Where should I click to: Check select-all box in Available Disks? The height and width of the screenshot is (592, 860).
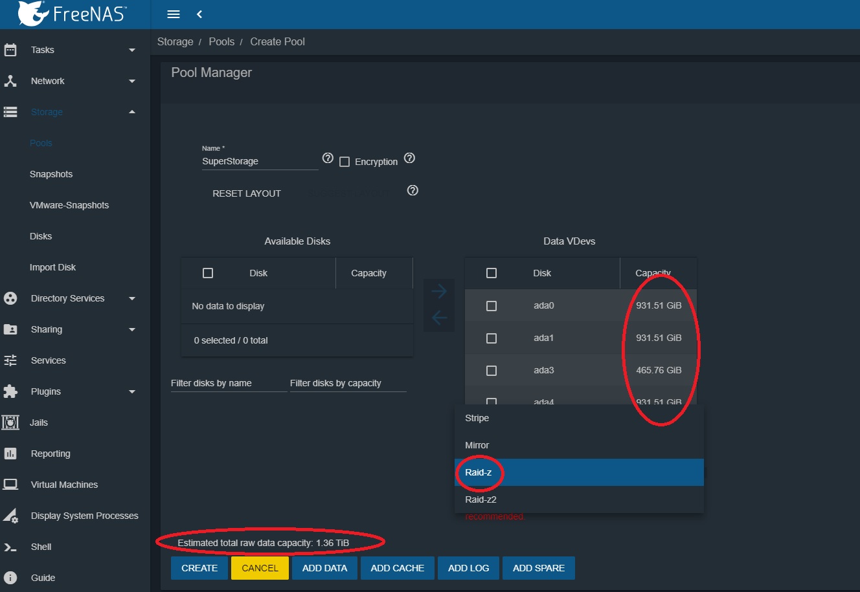click(x=208, y=273)
